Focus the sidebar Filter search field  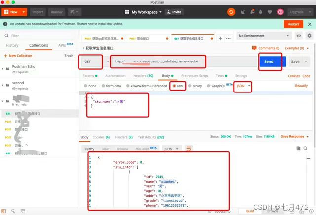(x=39, y=36)
